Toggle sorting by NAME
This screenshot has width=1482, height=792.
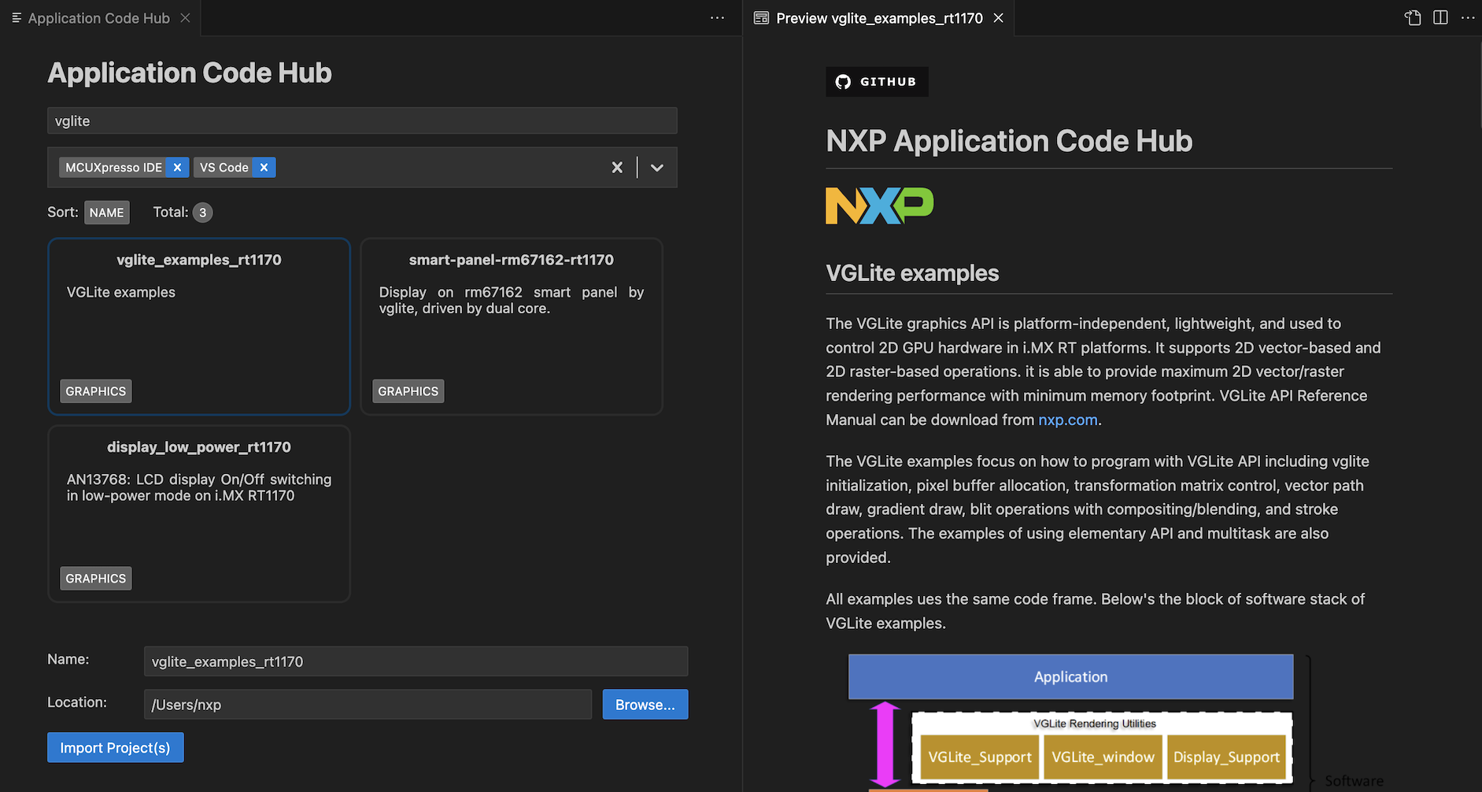[x=106, y=212]
